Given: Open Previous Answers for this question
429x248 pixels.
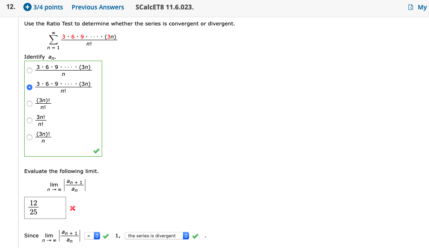Looking at the screenshot, I should [98, 7].
